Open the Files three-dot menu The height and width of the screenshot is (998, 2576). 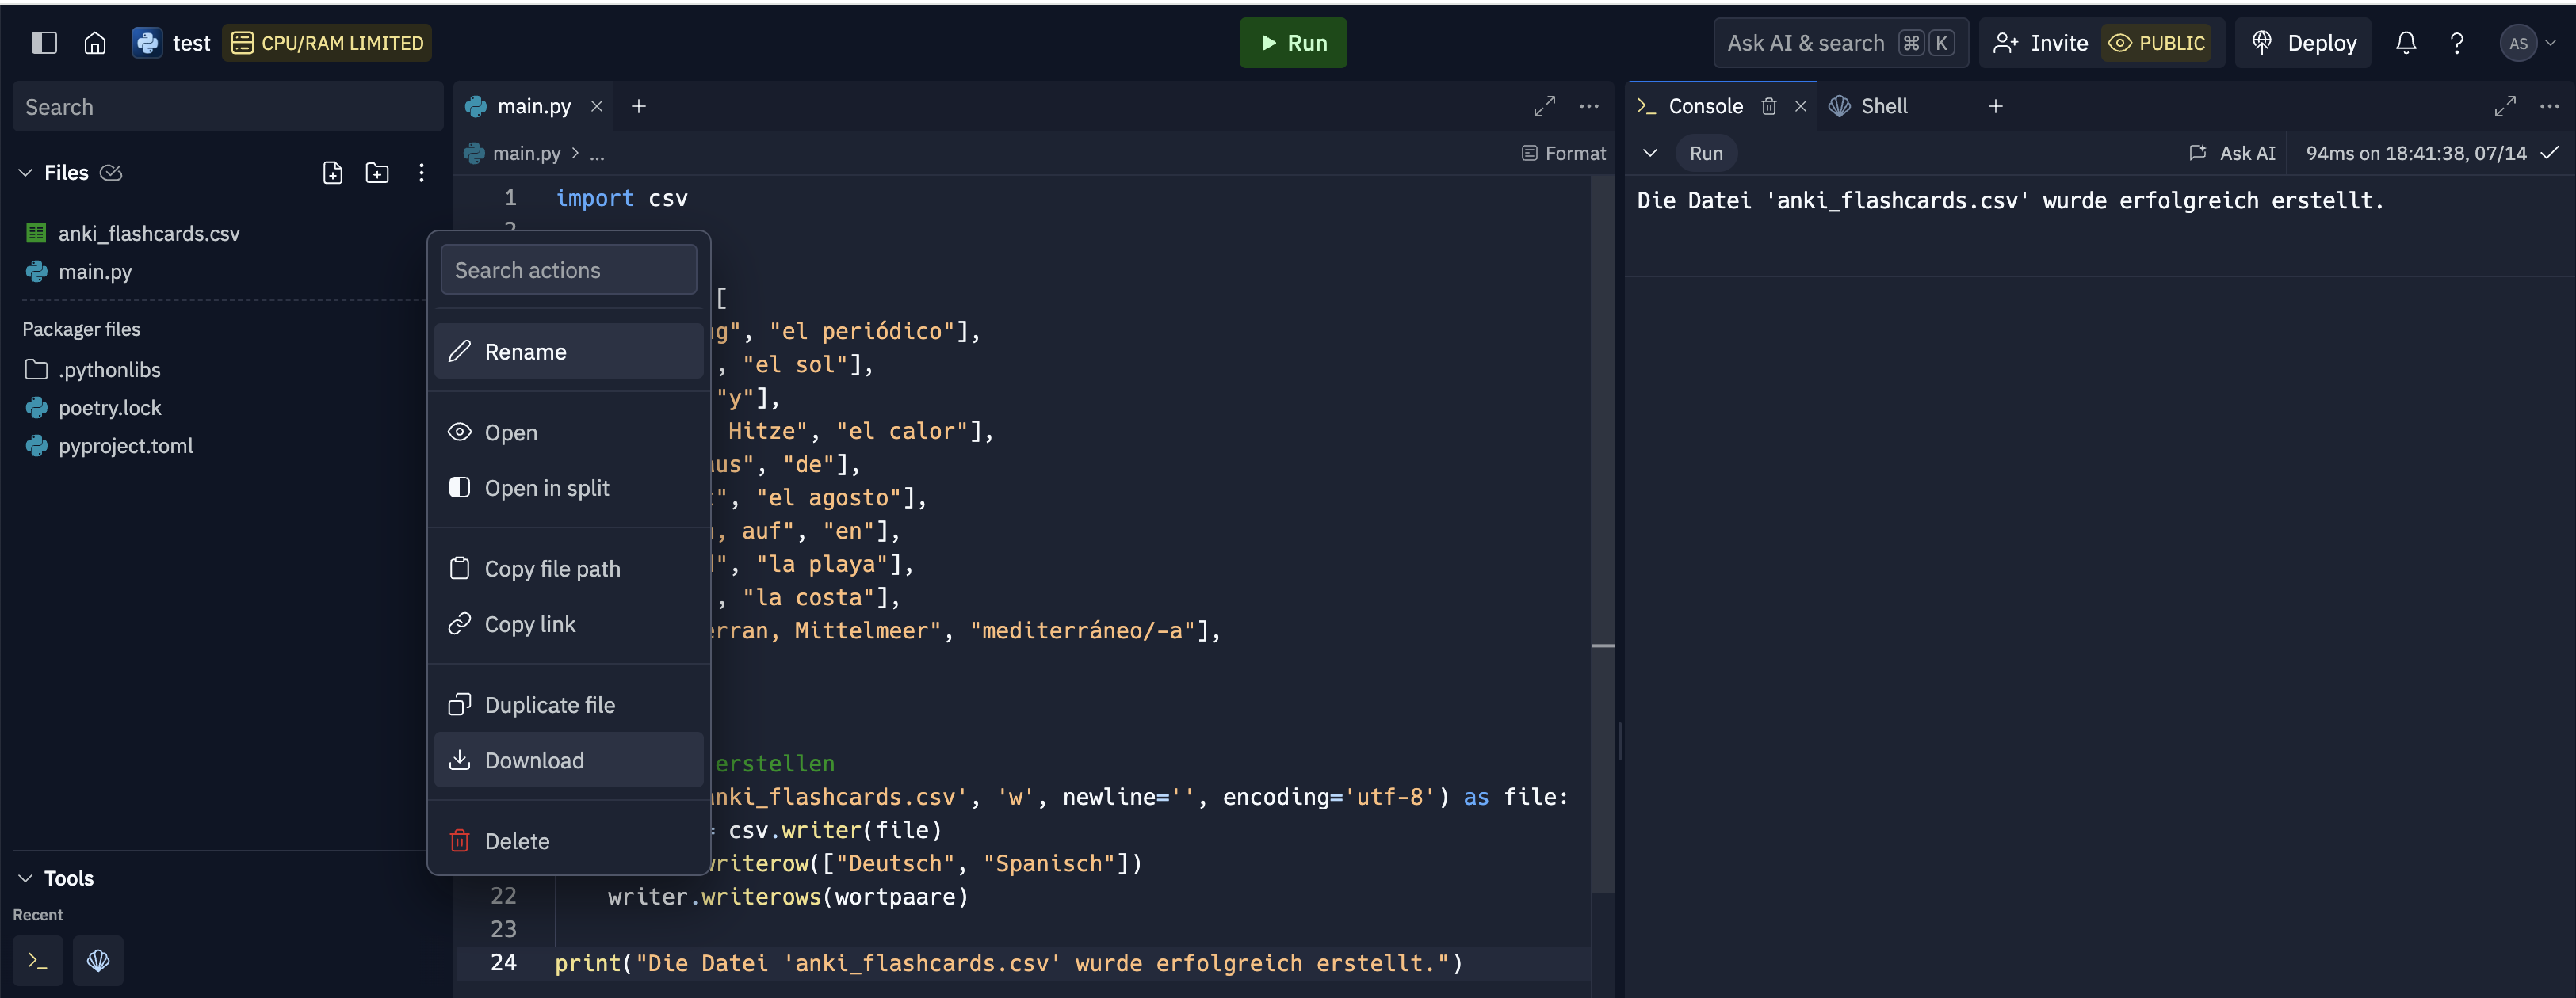point(421,173)
